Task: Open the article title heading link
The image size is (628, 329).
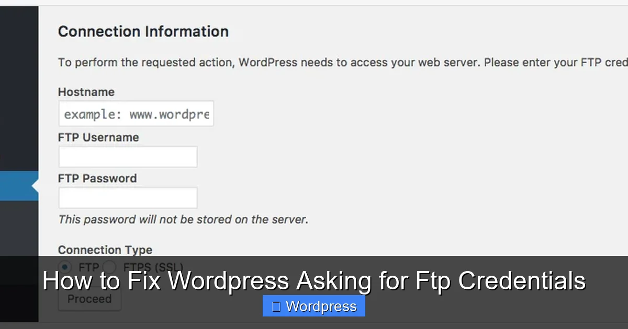Action: (314, 280)
